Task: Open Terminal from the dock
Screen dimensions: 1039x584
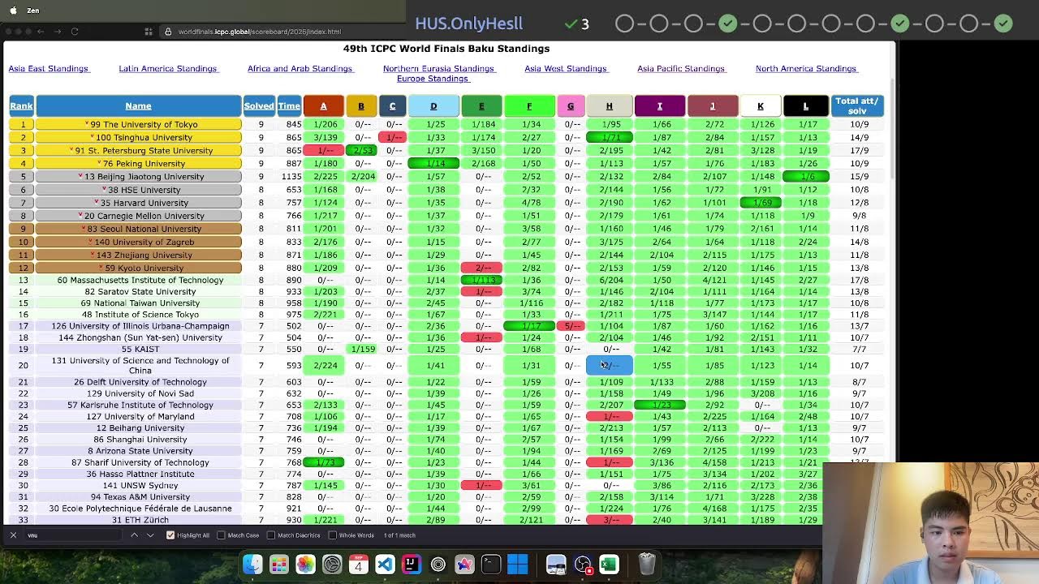Action: pyautogui.click(x=491, y=564)
